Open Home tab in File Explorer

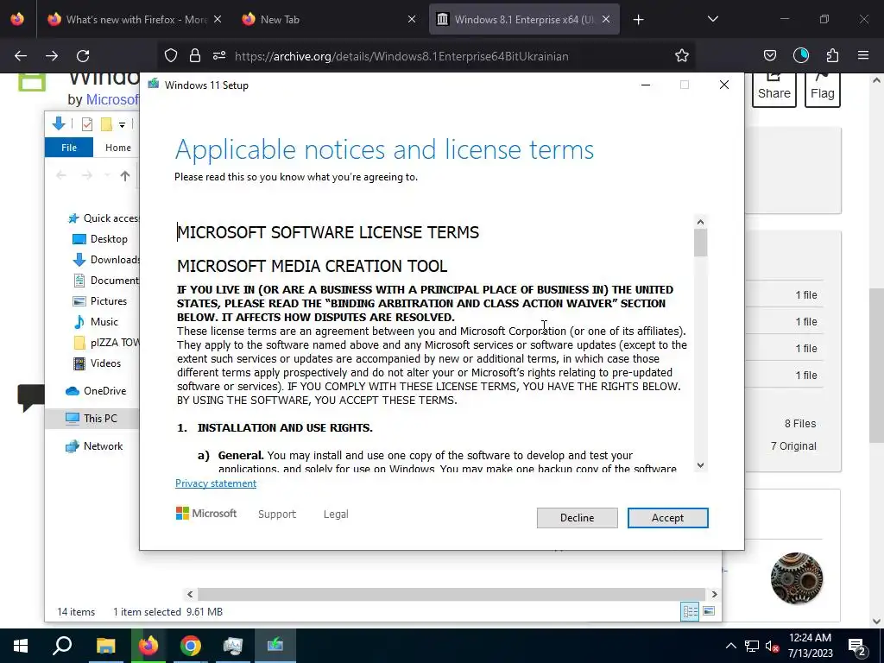pos(117,148)
